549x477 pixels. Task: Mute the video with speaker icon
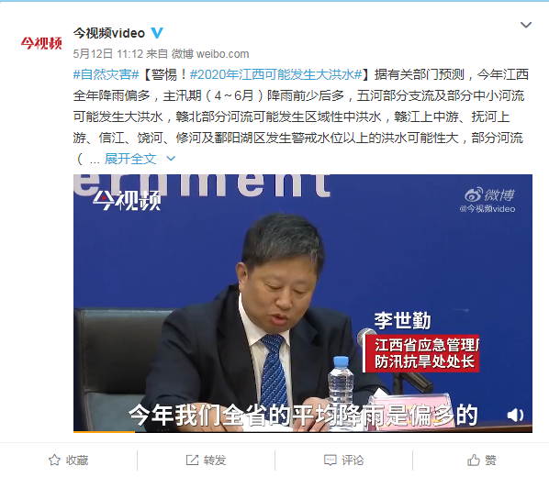[x=515, y=416]
